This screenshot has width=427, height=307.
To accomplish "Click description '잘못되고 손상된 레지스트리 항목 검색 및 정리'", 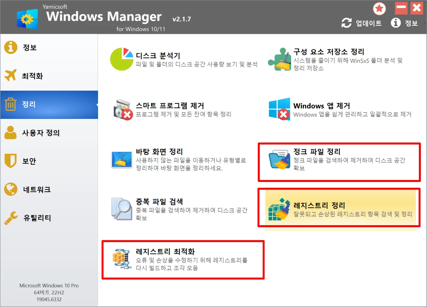I will (x=353, y=214).
